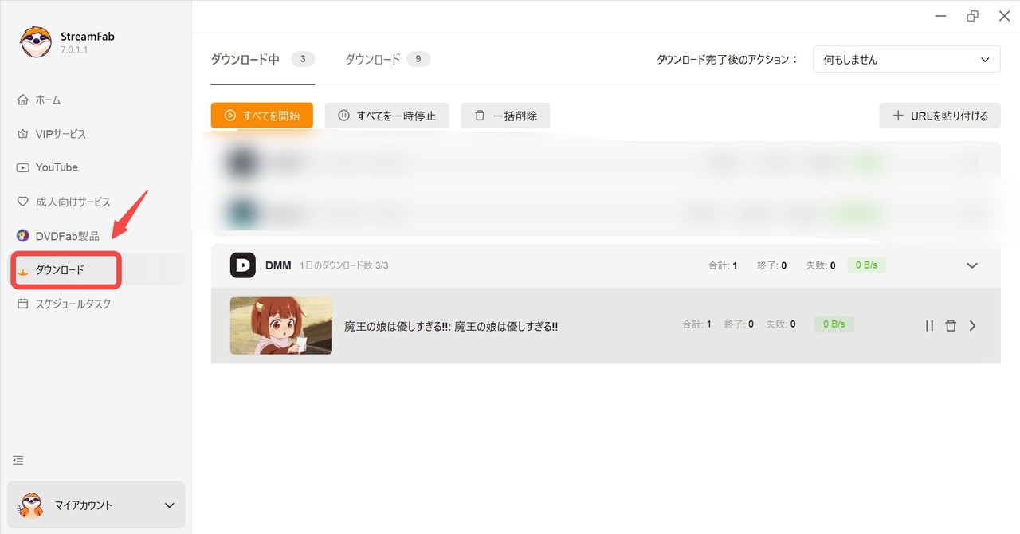Delete the 魔王の娘 download via trash icon
Image resolution: width=1020 pixels, height=534 pixels.
(x=951, y=325)
